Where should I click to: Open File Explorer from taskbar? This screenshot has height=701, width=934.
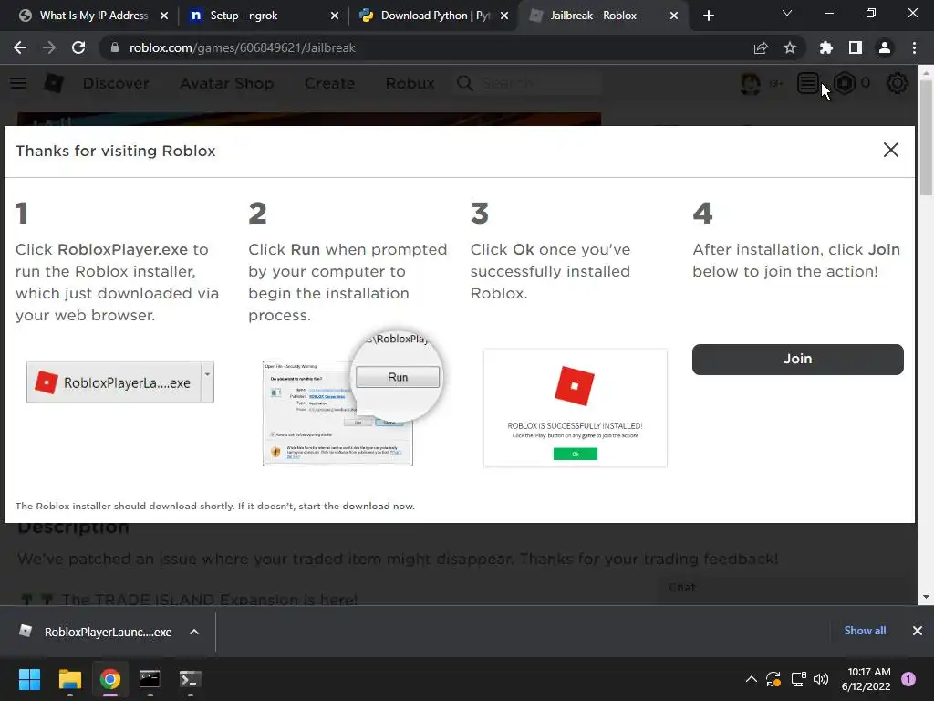69,679
